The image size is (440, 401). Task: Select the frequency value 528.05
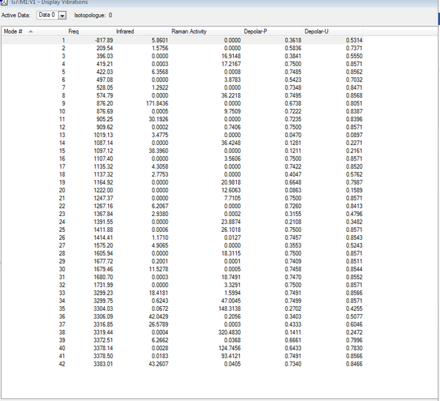(105, 88)
